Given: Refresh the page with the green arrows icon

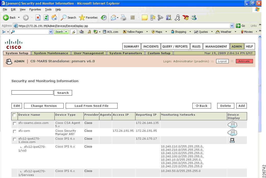Looking at the screenshot, I should (46, 18).
